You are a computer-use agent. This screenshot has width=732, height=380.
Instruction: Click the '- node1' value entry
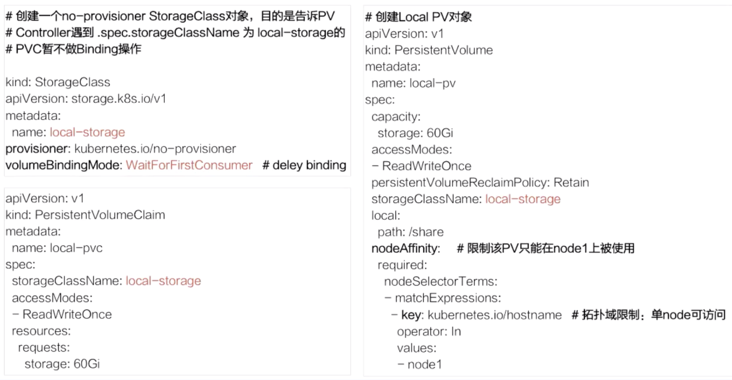pos(420,365)
